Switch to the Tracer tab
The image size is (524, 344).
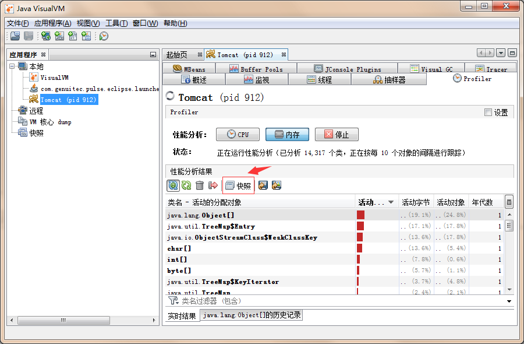pyautogui.click(x=491, y=69)
